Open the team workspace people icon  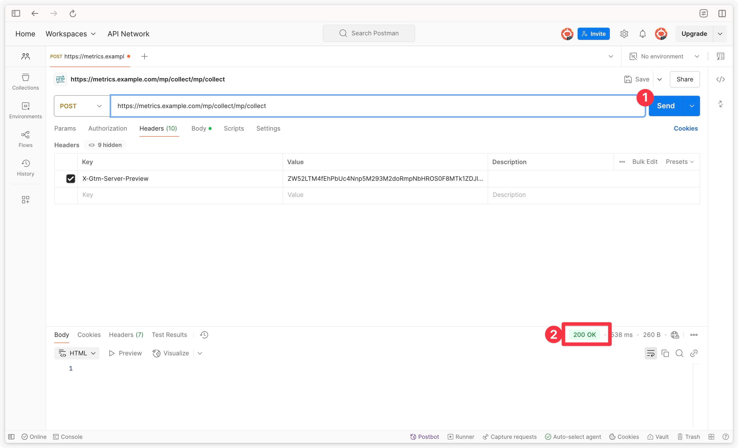[25, 56]
